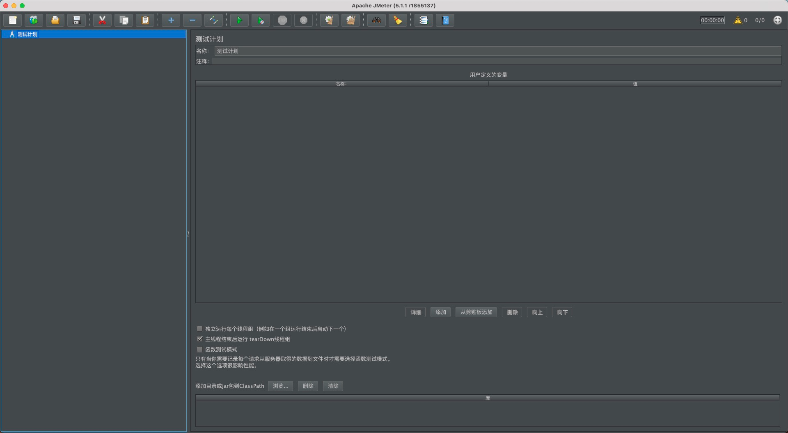Click the Clear results broom icon
This screenshot has height=433, width=788.
pos(329,20)
